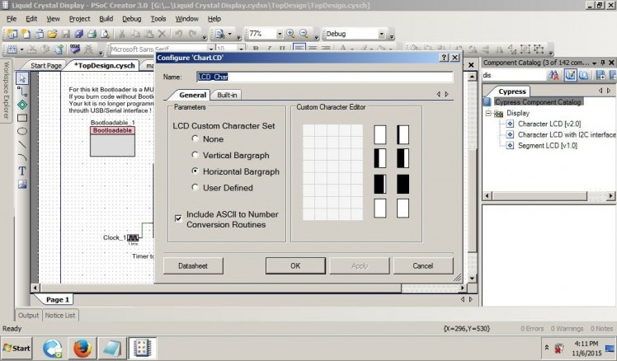The width and height of the screenshot is (617, 361).
Task: Select the Wire tool
Action: 22,91
